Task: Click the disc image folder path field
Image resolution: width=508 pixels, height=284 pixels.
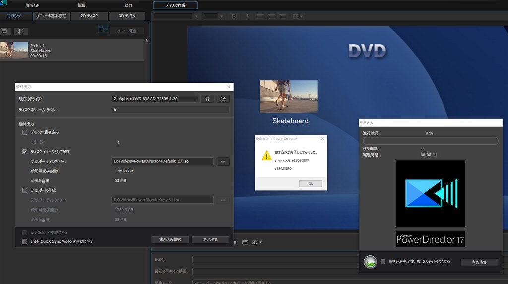Action: (x=163, y=161)
